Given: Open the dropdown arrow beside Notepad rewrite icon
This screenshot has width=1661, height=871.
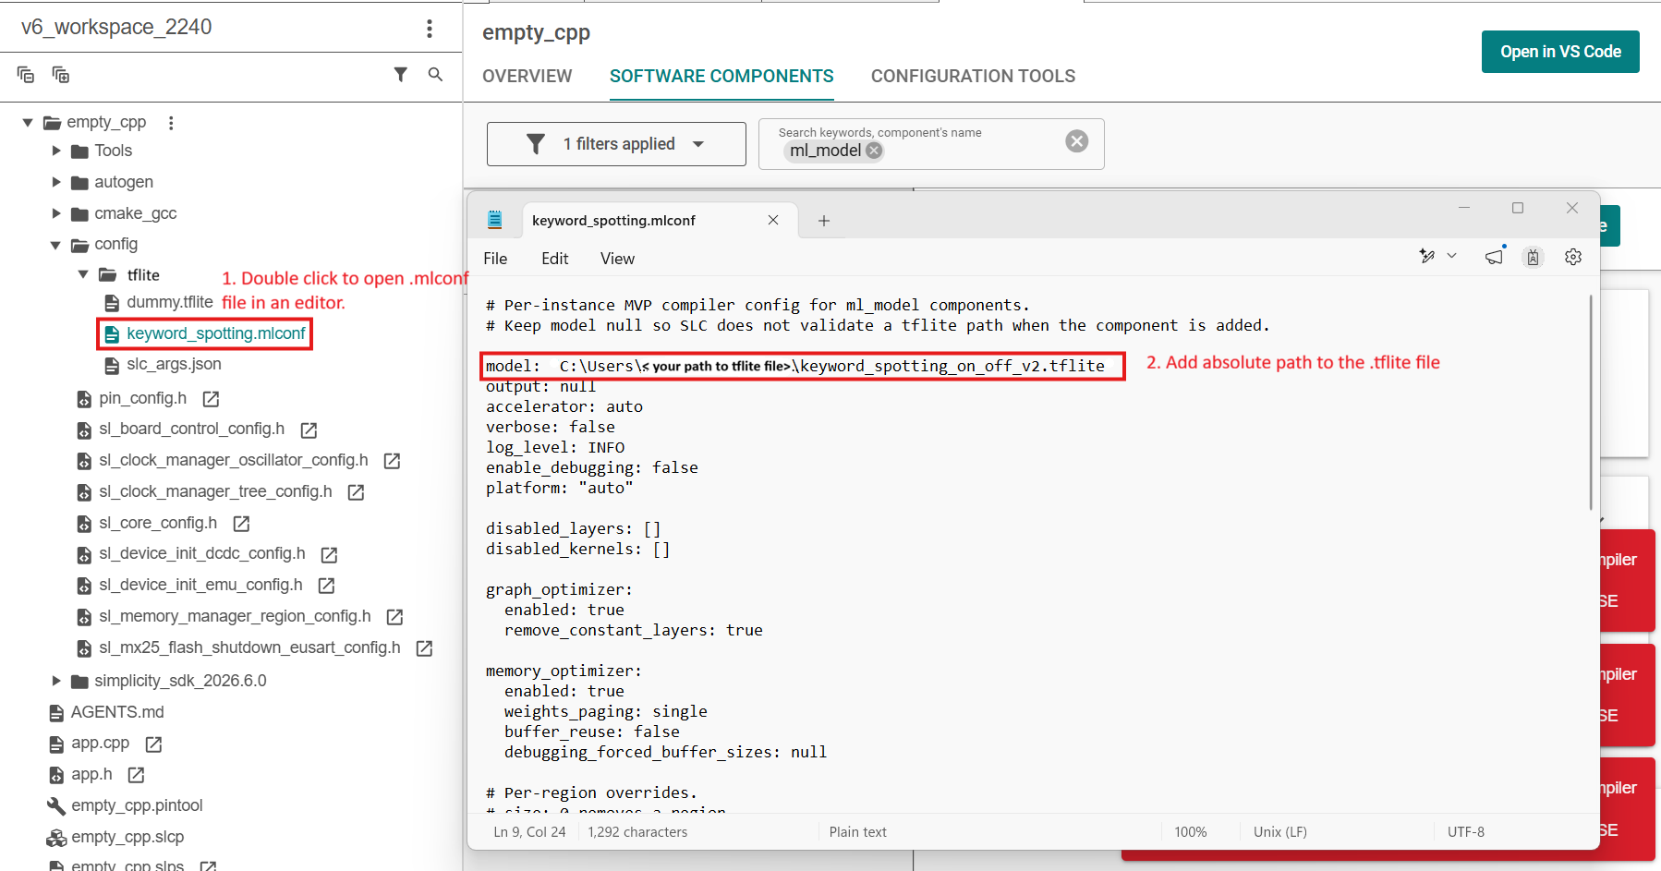Looking at the screenshot, I should [x=1452, y=256].
